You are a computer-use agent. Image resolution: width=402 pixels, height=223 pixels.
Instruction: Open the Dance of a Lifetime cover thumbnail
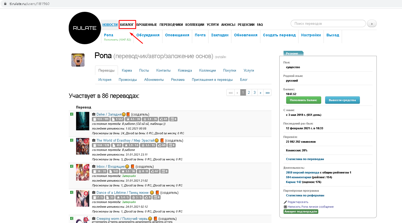coord(83,198)
